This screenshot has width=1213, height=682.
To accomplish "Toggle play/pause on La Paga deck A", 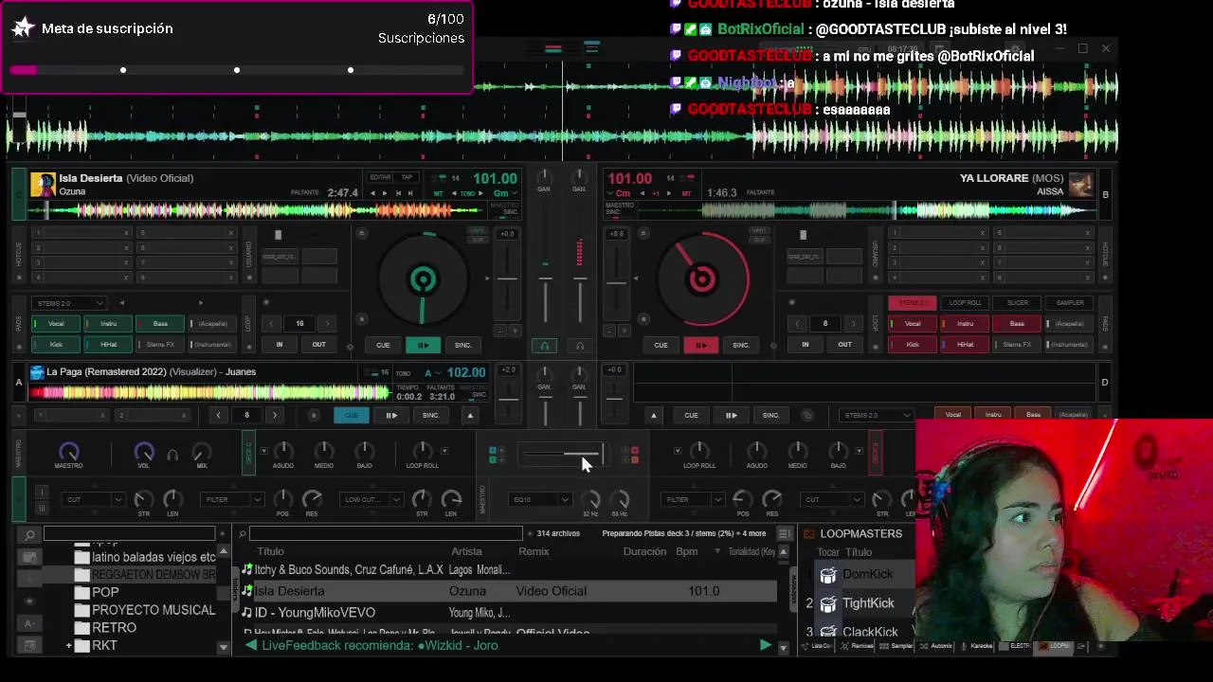I will click(390, 415).
